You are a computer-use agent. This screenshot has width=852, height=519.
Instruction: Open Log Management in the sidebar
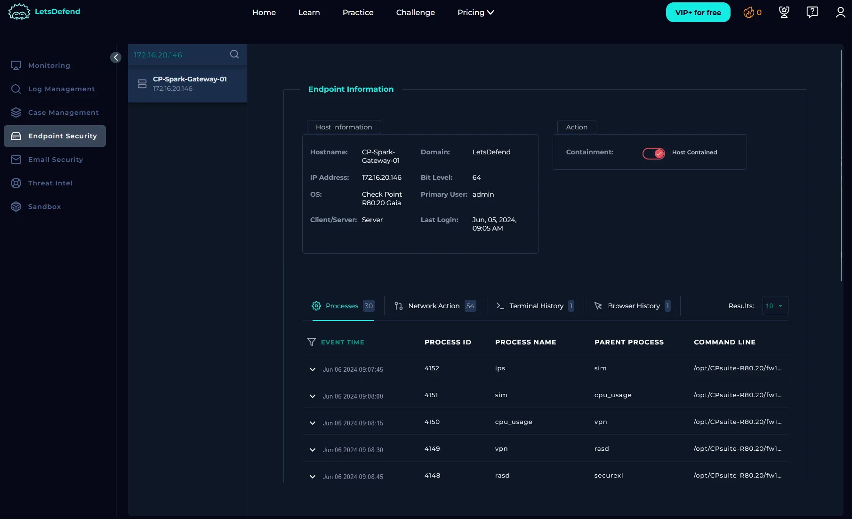pos(61,89)
